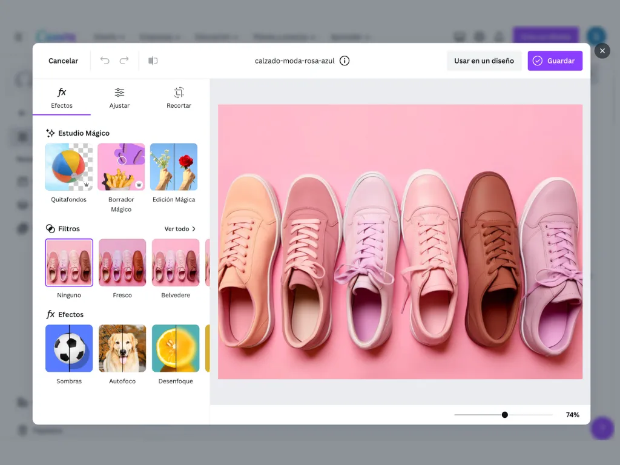Click the redo arrow icon
The width and height of the screenshot is (620, 465).
(x=124, y=61)
